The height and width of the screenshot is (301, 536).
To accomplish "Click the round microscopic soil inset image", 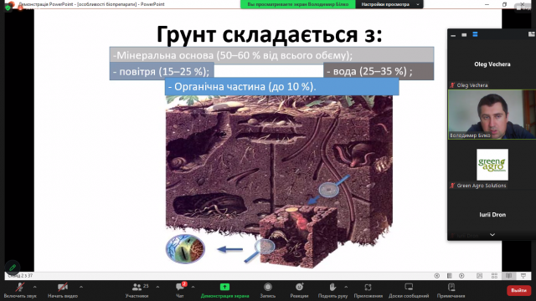I will (185, 249).
